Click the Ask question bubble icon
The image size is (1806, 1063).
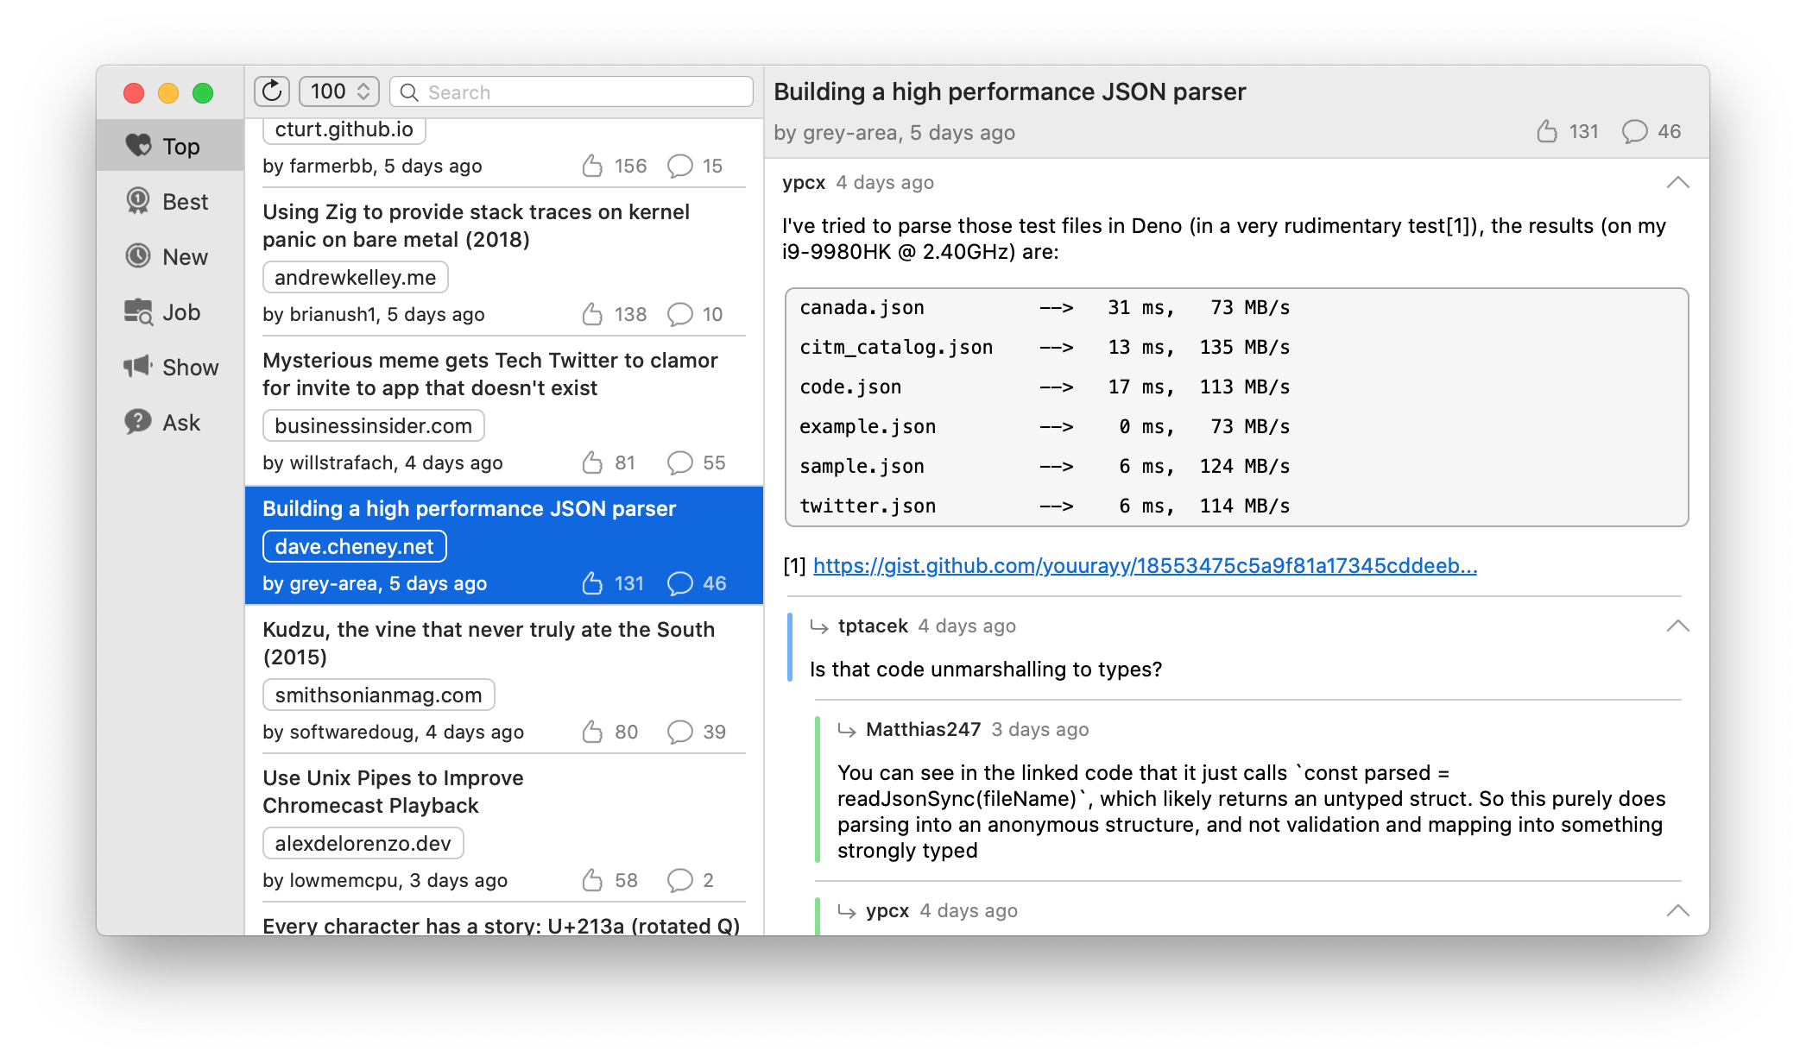pos(138,422)
